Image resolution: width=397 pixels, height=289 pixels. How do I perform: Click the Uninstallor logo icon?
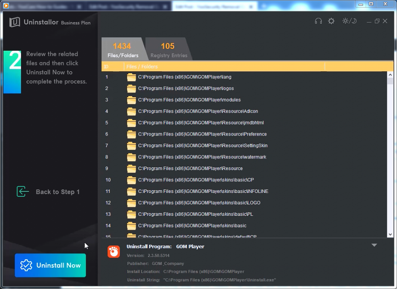(x=15, y=22)
